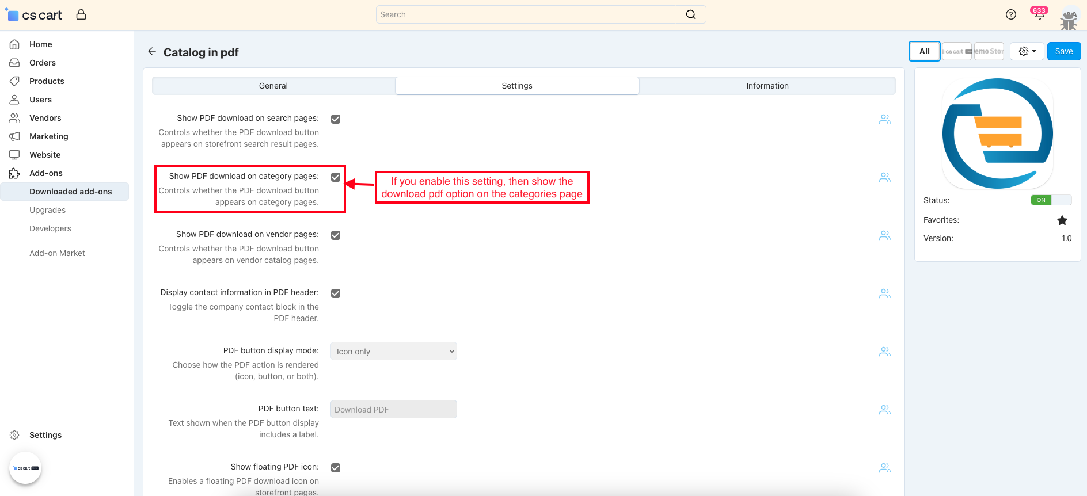The image size is (1087, 496).
Task: Click the search magnifier icon
Action: click(691, 15)
